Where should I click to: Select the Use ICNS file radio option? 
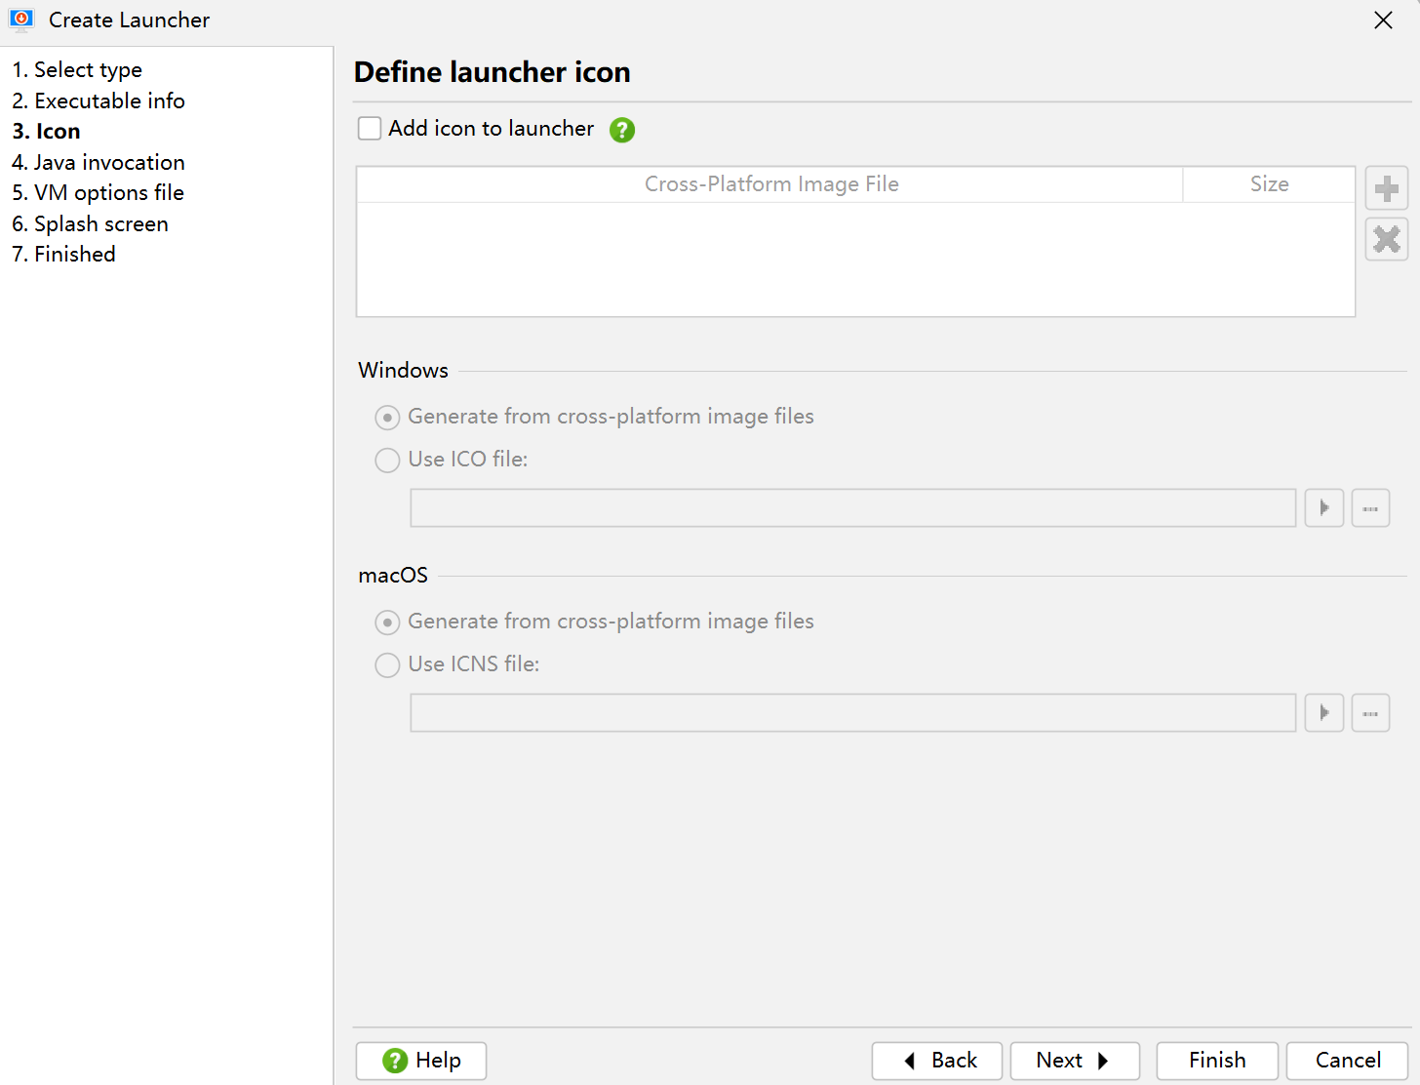click(x=456, y=664)
